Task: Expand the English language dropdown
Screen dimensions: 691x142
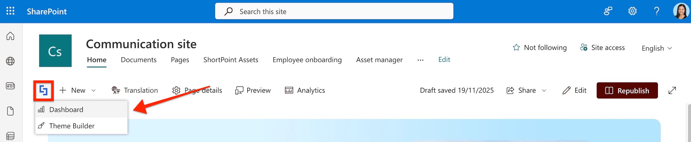Action: [x=657, y=48]
